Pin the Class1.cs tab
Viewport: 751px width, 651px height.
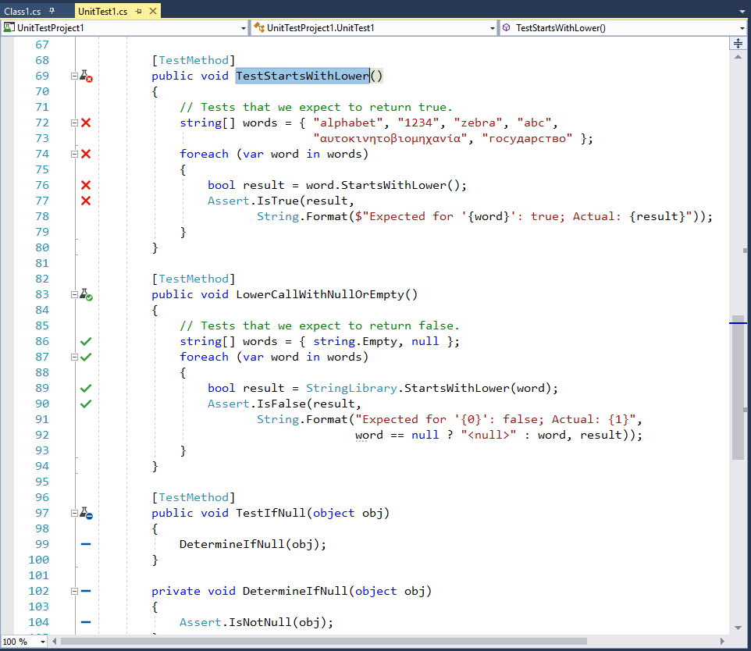52,11
